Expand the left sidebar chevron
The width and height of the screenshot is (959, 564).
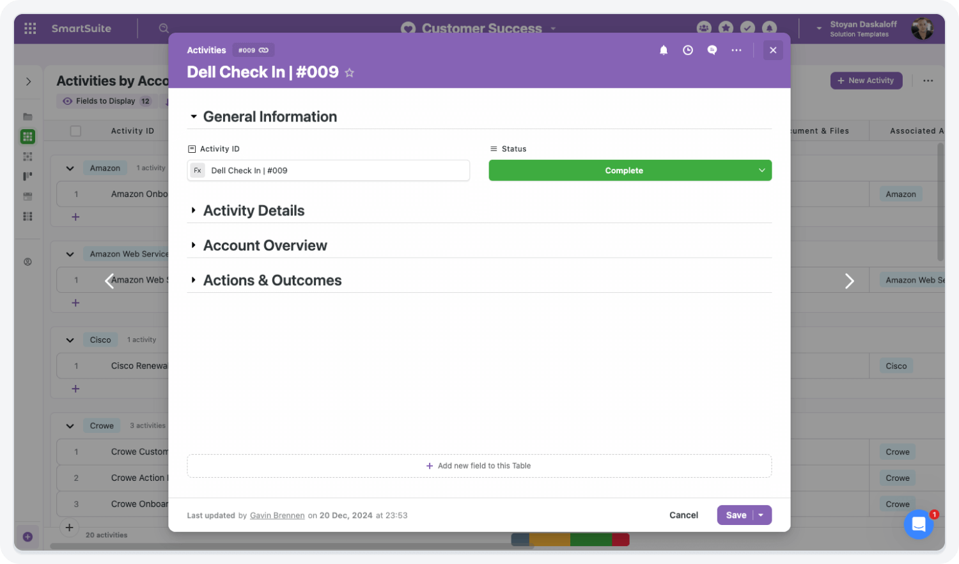click(29, 81)
